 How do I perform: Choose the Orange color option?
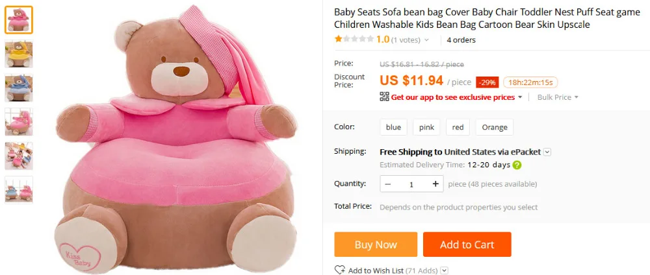tap(495, 127)
